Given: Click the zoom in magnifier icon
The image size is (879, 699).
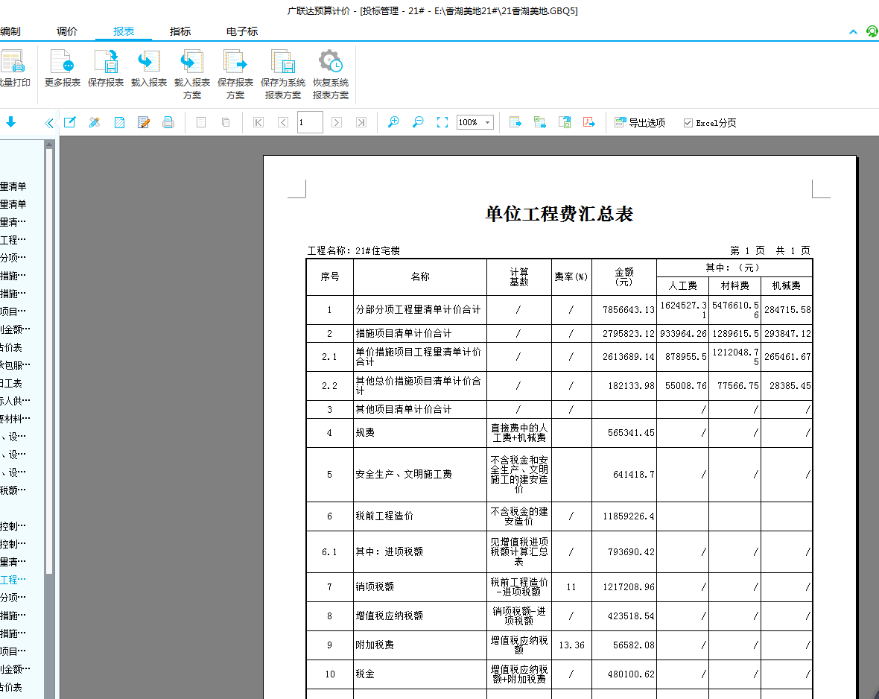Looking at the screenshot, I should point(393,121).
